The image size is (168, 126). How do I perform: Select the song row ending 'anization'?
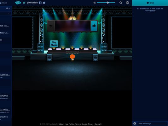pyautogui.click(x=6, y=118)
